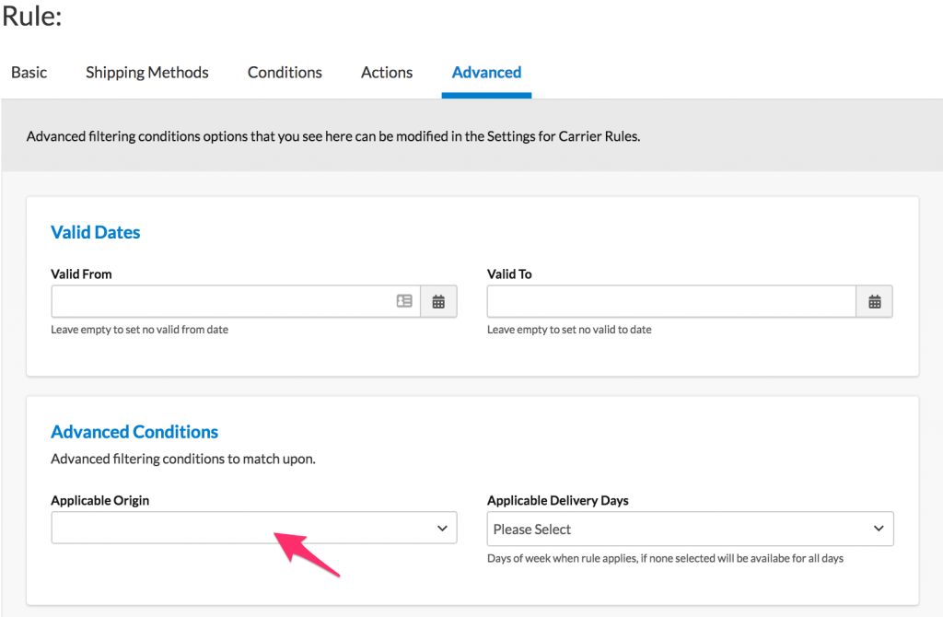Open the Shipping Methods tab
Image resolution: width=943 pixels, height=617 pixels.
click(147, 72)
